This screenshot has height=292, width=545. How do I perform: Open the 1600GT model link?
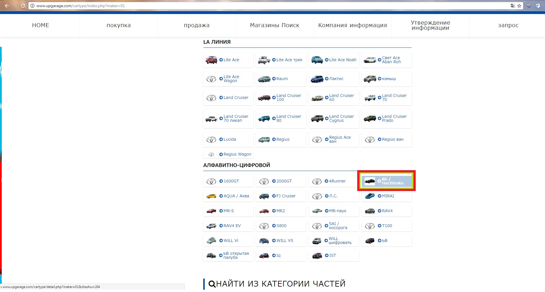pos(231,181)
